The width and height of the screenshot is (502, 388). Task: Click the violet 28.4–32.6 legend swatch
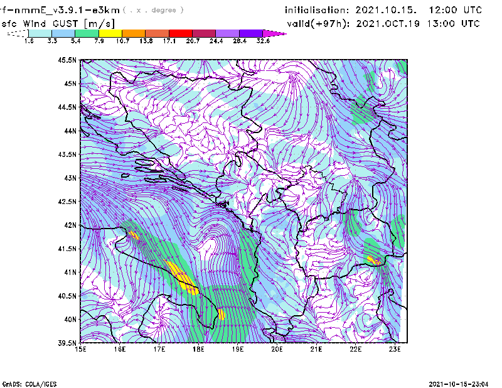251,33
